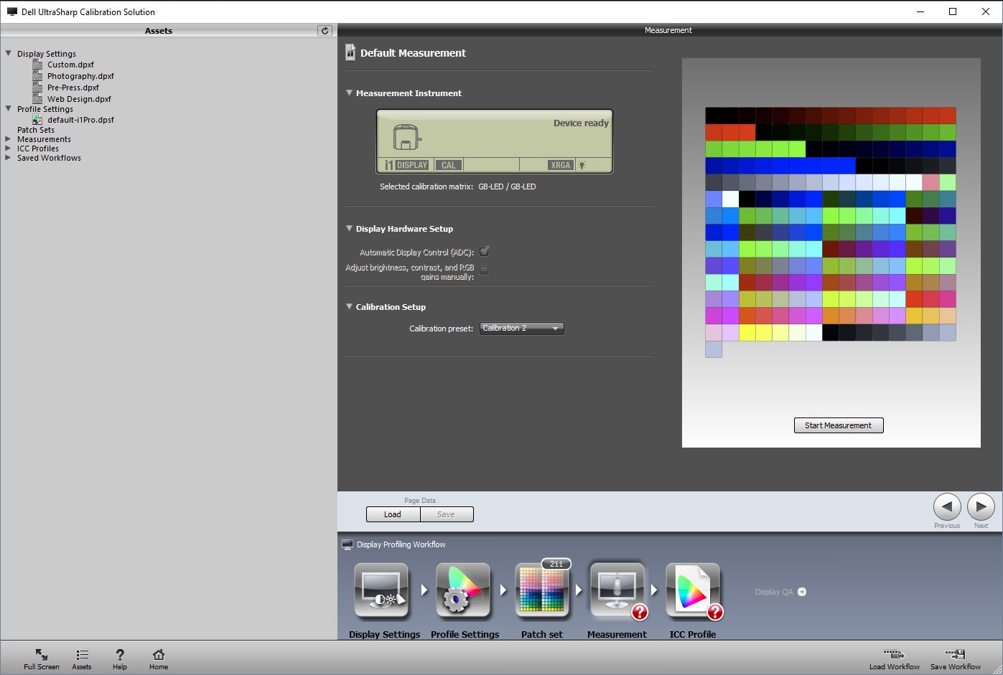This screenshot has width=1003, height=675.
Task: Click the Assets panel header
Action: click(159, 30)
